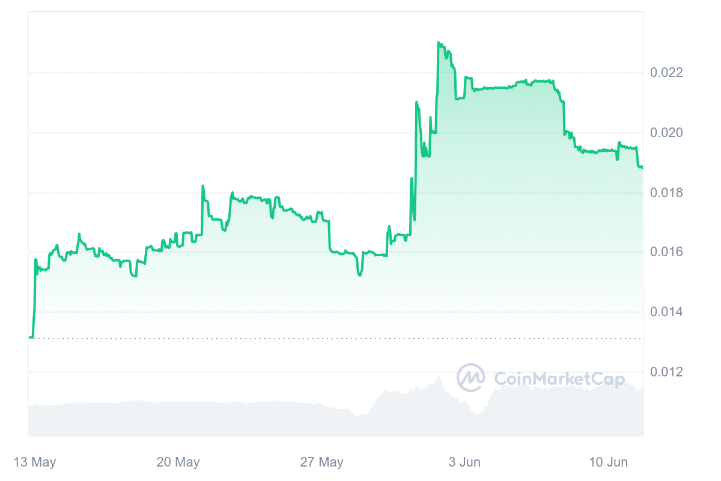Select the 0.018 price axis label
Image resolution: width=721 pixels, height=481 pixels.
[x=667, y=192]
